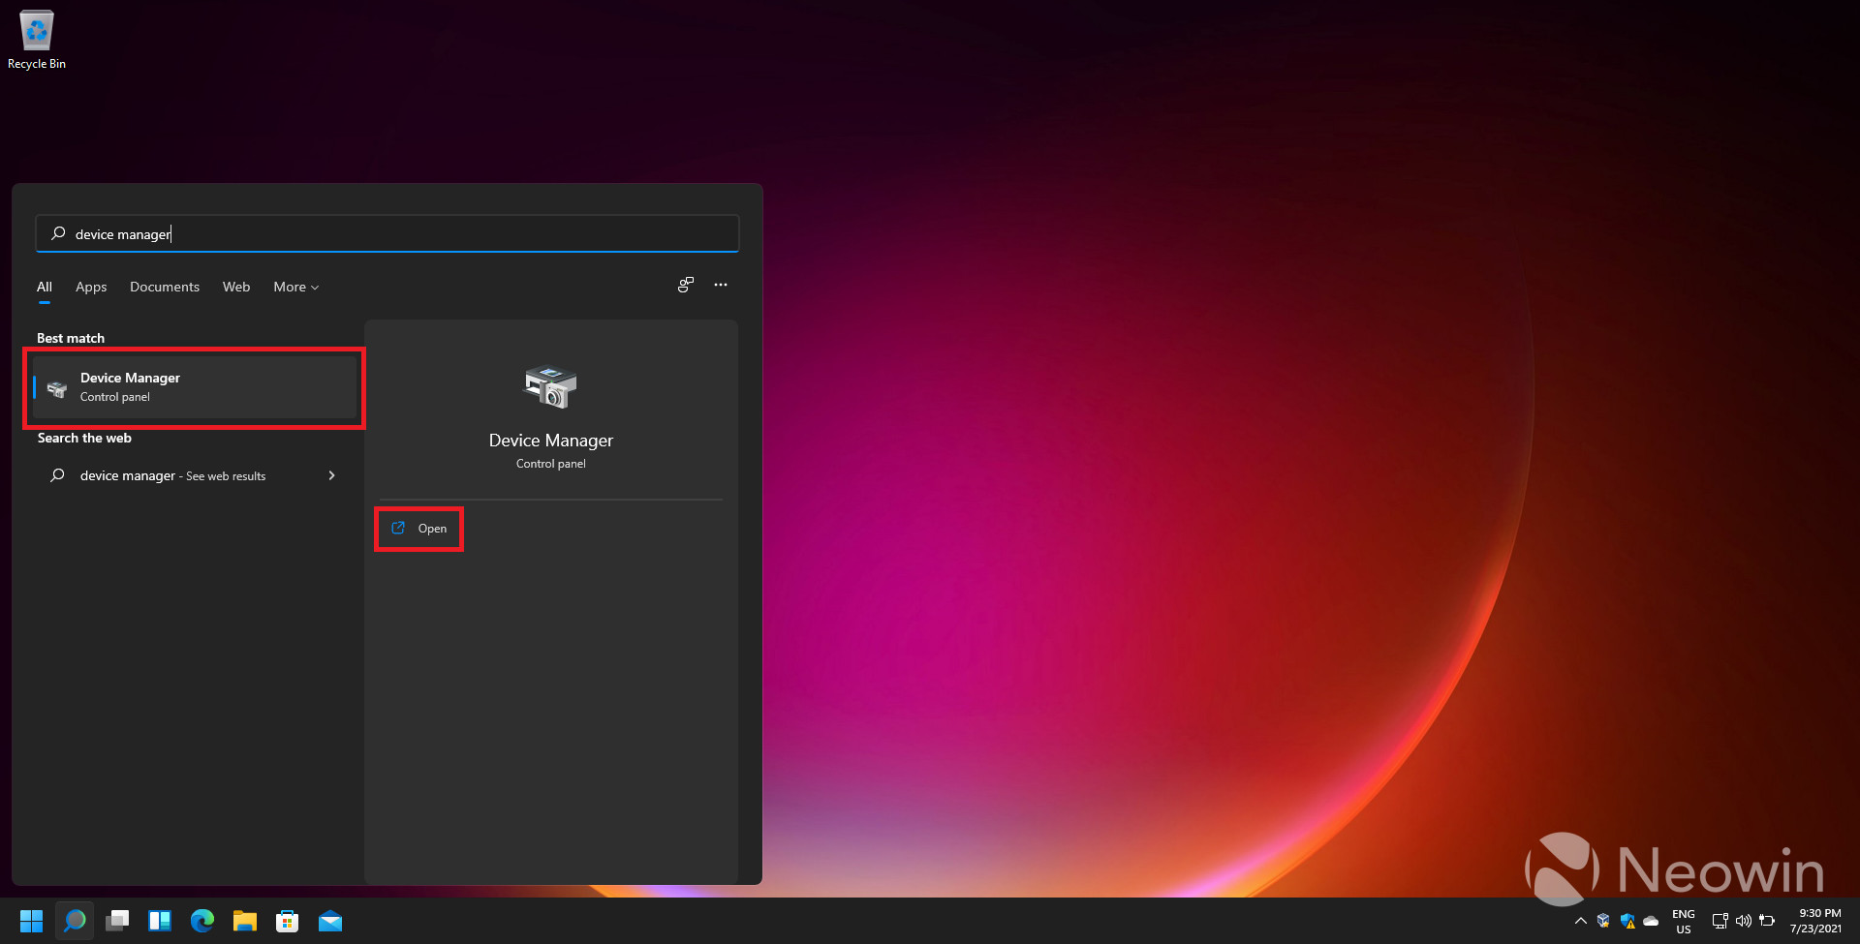The height and width of the screenshot is (944, 1860).
Task: Select the All filter tab
Action: point(45,287)
